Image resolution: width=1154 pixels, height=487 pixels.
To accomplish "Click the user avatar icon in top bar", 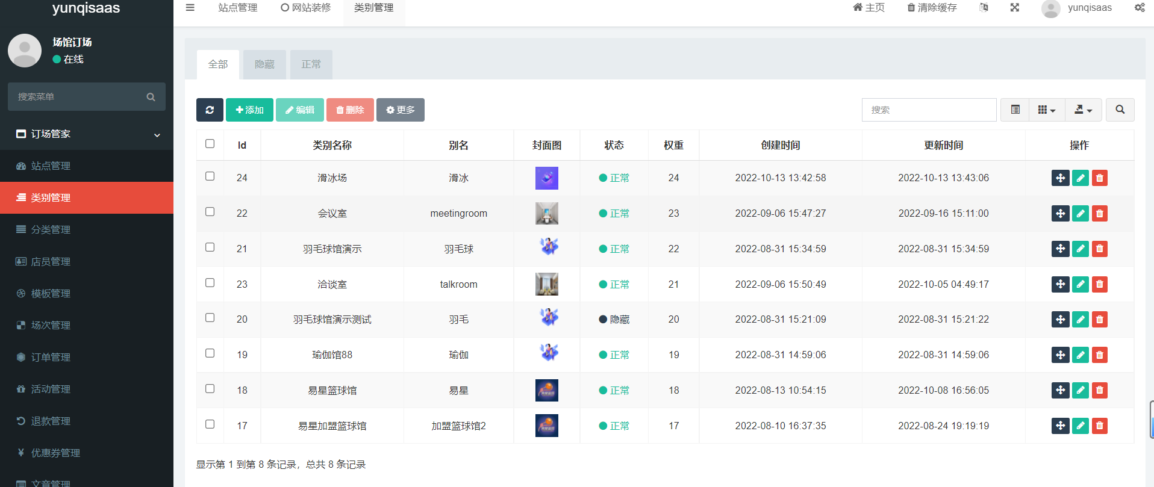I will coord(1051,8).
